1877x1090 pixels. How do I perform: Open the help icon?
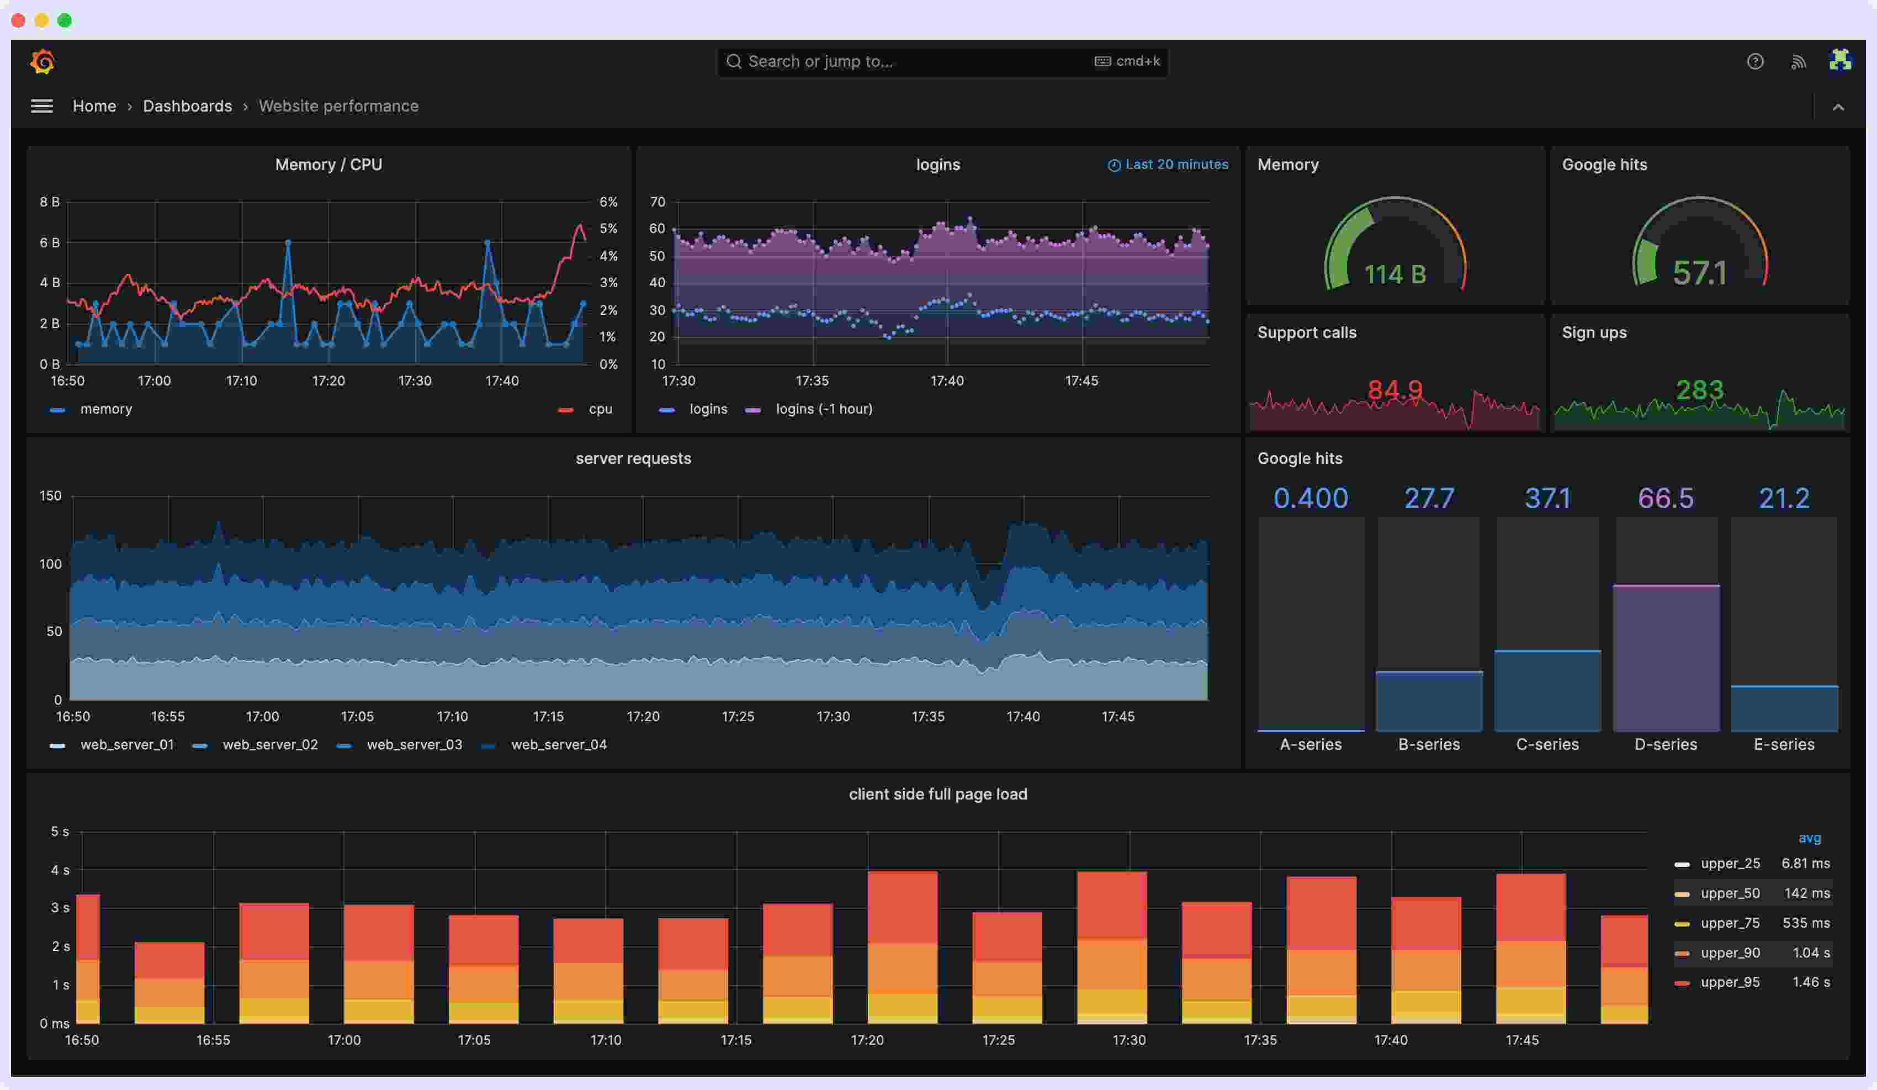pos(1755,61)
